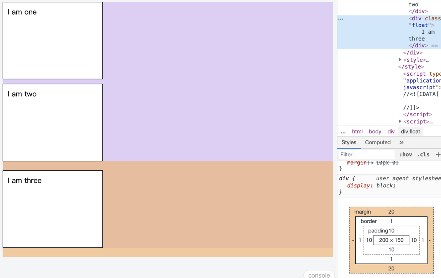
Task: Switch to the Computed tab
Action: point(378,143)
